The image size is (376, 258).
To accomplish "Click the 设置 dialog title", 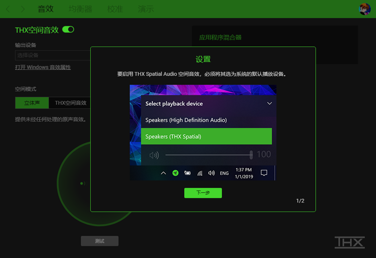I will point(203,59).
